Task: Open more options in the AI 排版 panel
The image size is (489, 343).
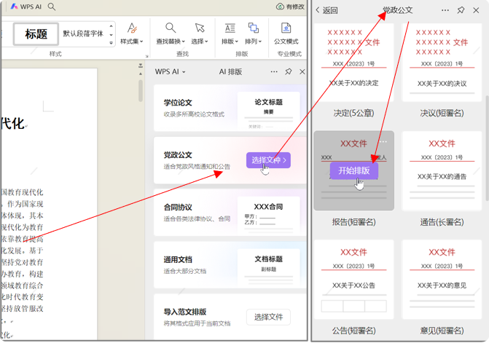Action: (274, 72)
